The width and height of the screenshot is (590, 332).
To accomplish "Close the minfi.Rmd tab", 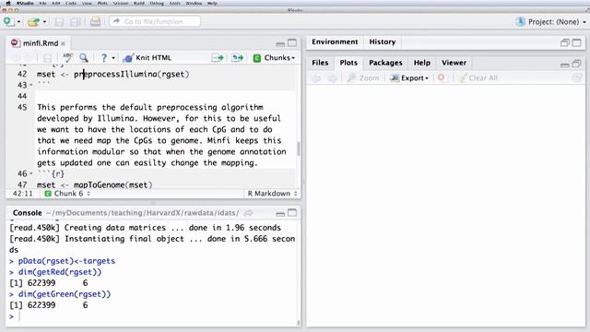I will [64, 43].
